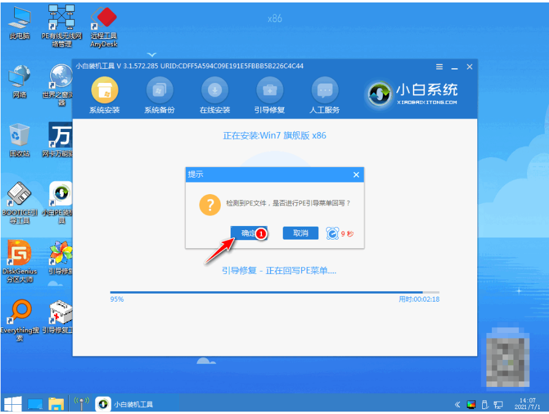Open the 引导修复 toolbox icon
549x414 pixels.
click(x=269, y=92)
